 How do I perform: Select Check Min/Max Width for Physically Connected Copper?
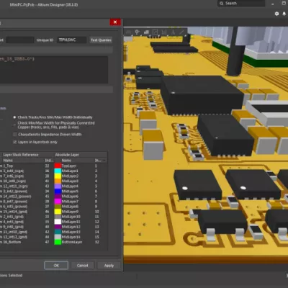click(x=14, y=125)
